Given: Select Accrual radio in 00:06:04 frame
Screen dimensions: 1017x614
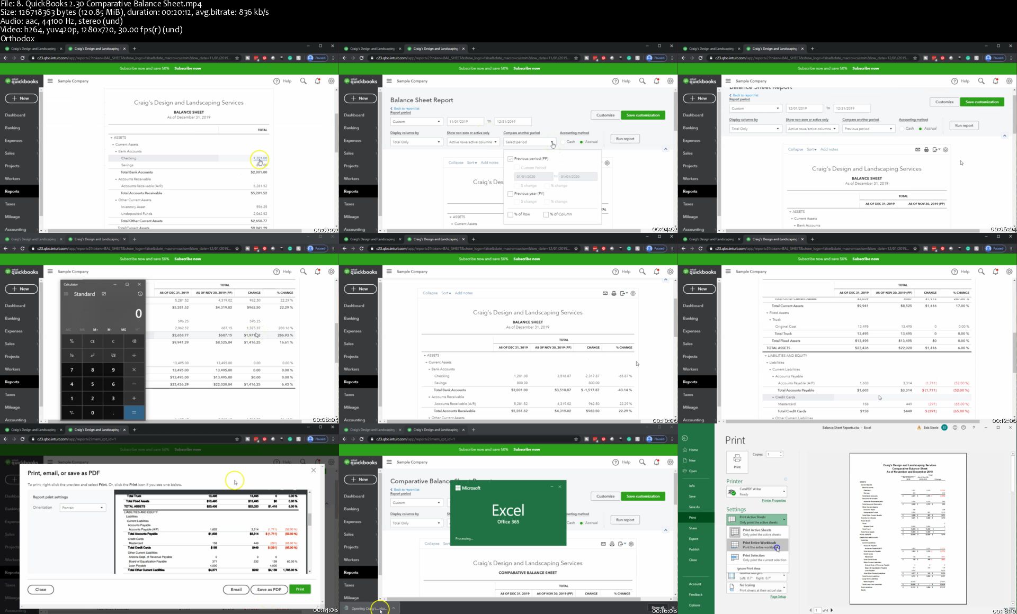Looking at the screenshot, I should [x=921, y=129].
